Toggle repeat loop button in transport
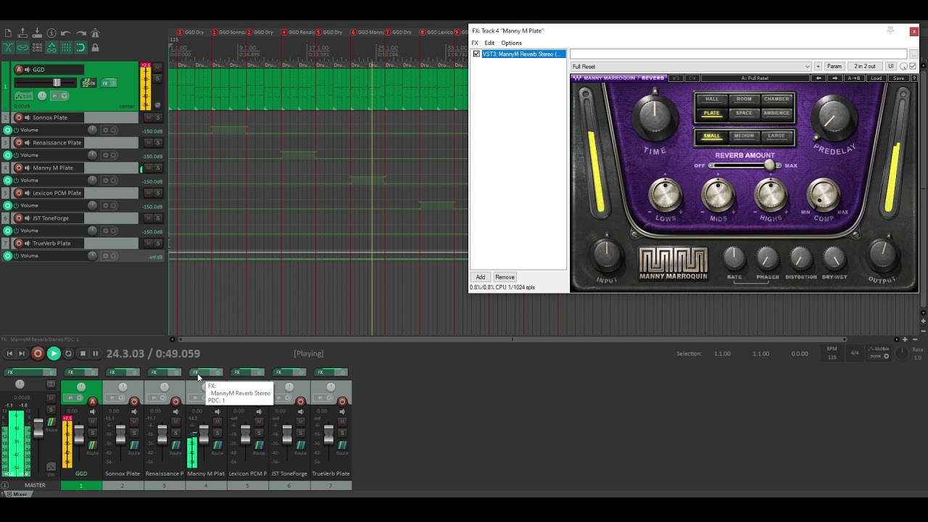This screenshot has height=522, width=928. [x=68, y=354]
